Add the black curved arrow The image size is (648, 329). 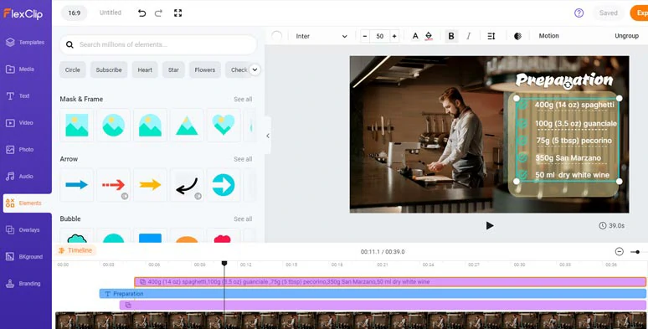click(x=187, y=185)
